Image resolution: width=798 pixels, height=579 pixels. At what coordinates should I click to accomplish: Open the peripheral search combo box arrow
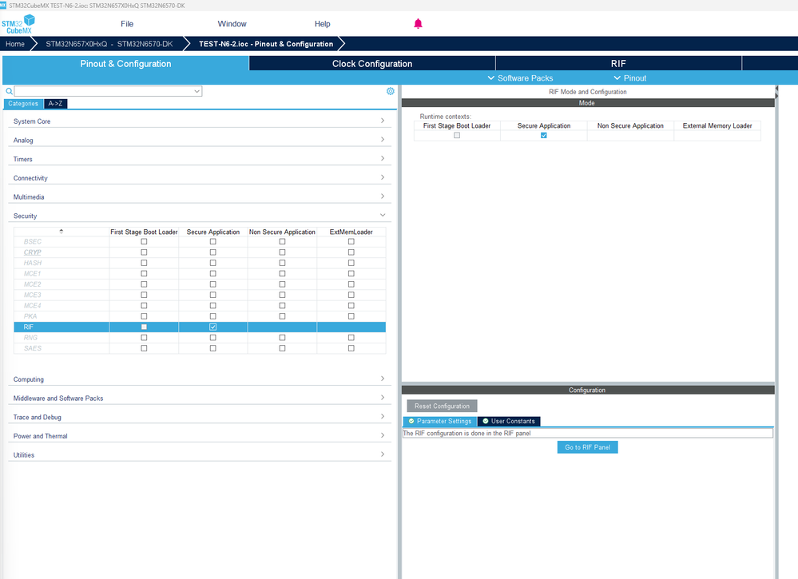click(197, 91)
